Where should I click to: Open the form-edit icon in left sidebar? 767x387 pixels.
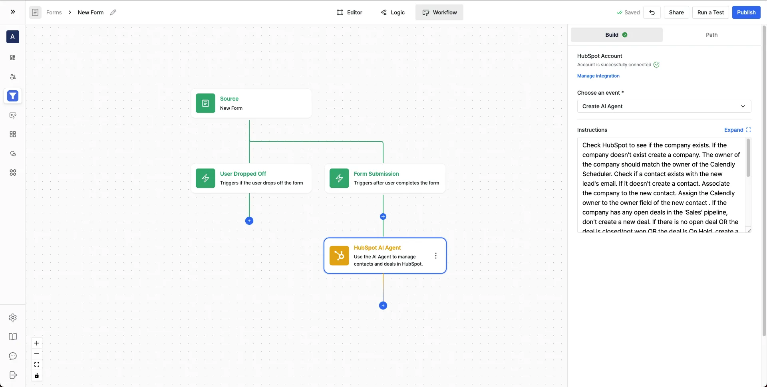tap(13, 115)
